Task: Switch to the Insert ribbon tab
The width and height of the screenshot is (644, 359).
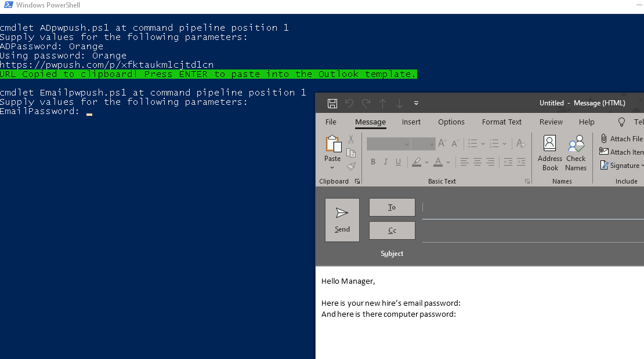Action: 411,122
